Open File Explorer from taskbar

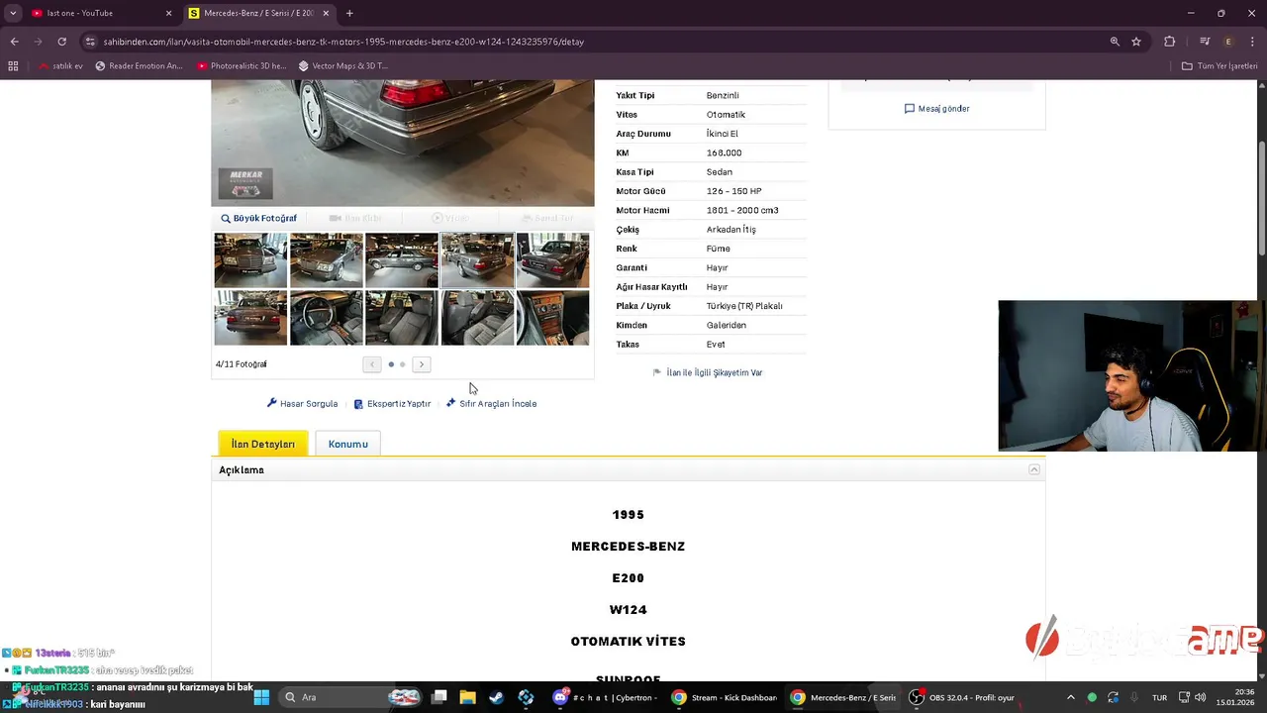point(467,697)
